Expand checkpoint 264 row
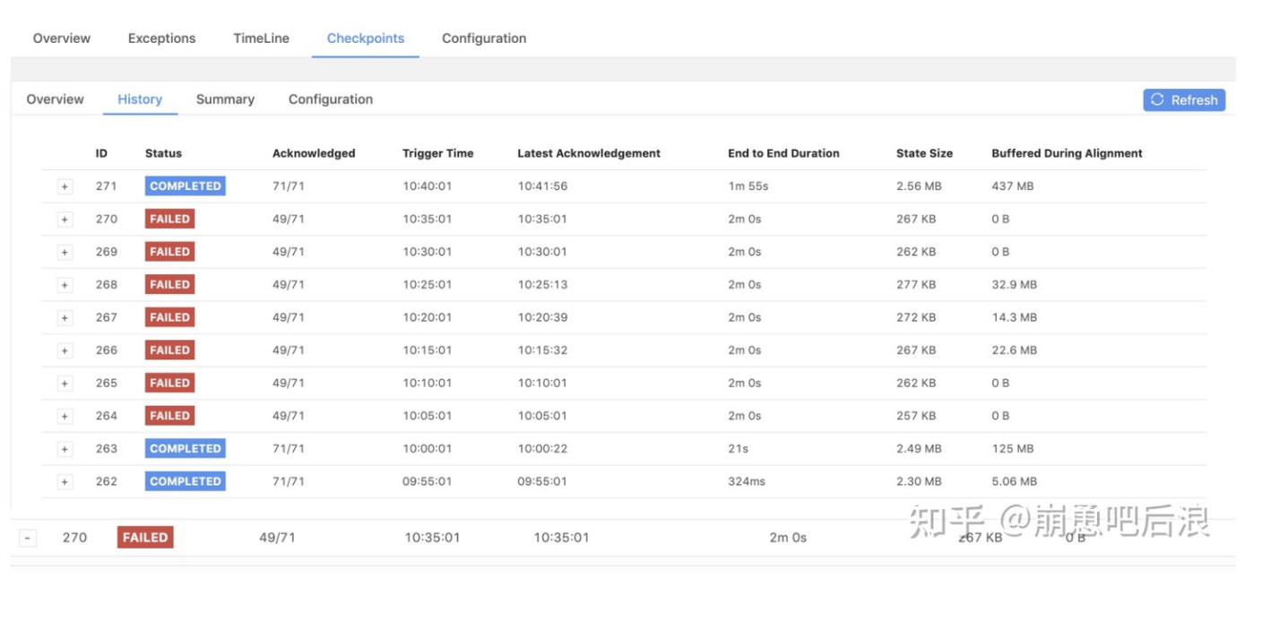This screenshot has height=622, width=1262. 65,416
